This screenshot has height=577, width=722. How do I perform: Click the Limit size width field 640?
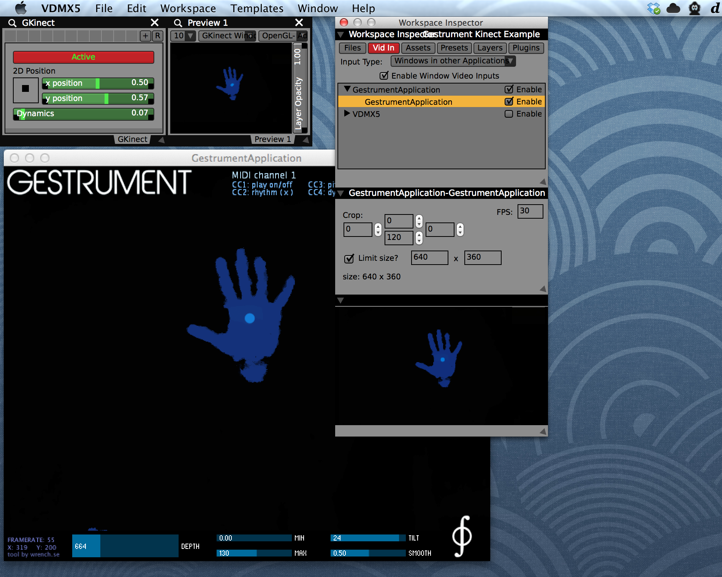click(x=430, y=257)
